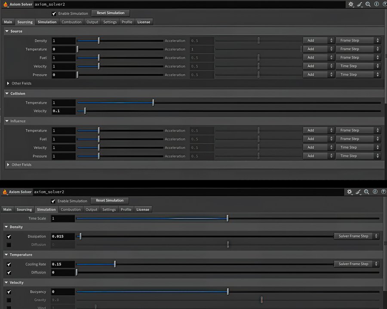Screen dimensions: 387x309
Task: Switch to Simulation tab in top panel
Action: (x=47, y=22)
